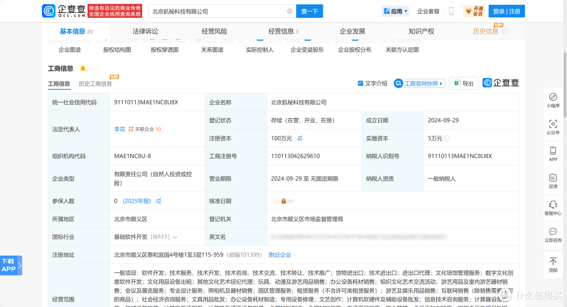567x307 pixels.
Task: Open 反馈 feedback sidebar icon
Action: click(553, 181)
